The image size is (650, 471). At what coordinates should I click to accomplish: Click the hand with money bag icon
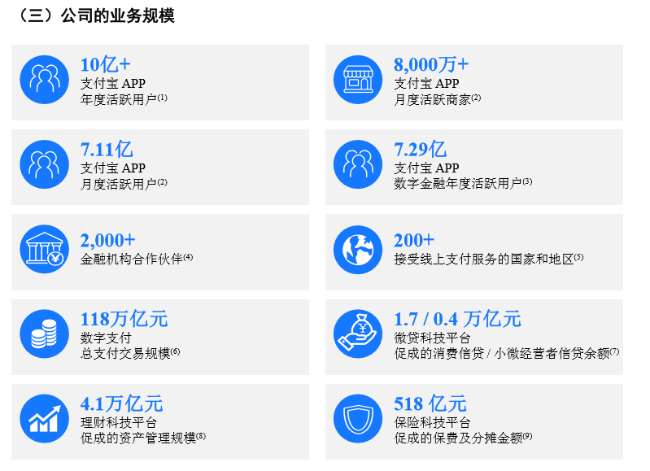coord(358,334)
